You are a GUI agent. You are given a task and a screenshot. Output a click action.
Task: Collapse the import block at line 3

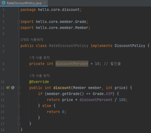point(19,22)
